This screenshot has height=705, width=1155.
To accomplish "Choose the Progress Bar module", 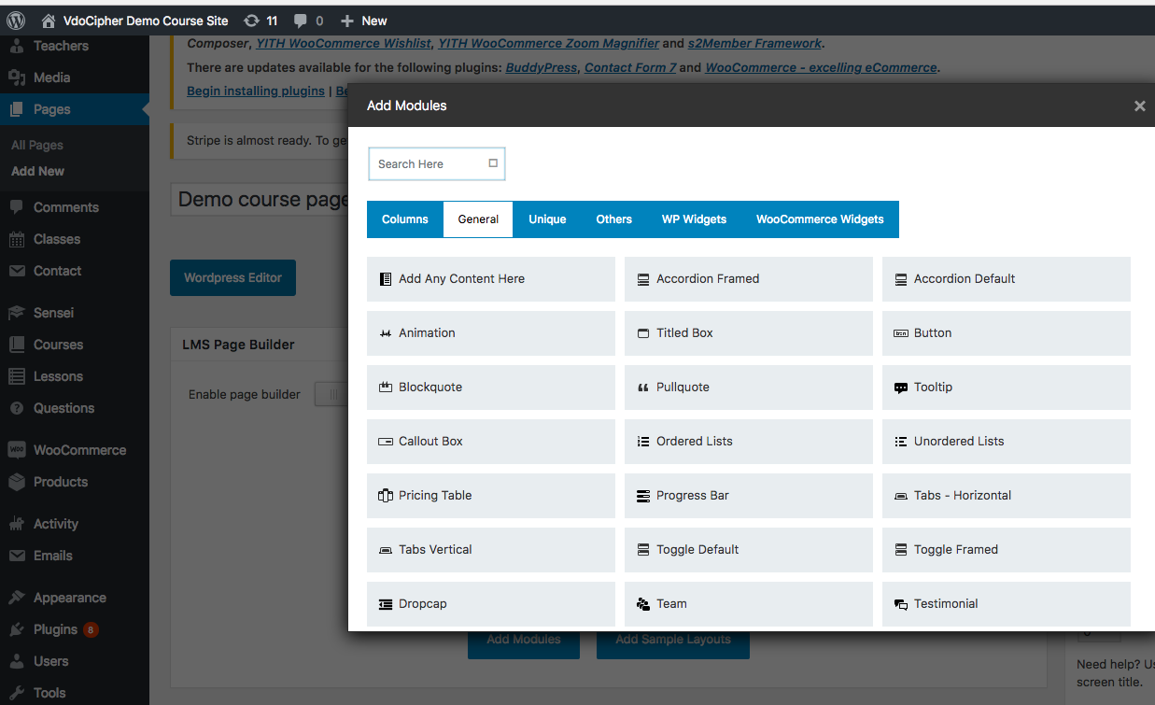I will coord(749,496).
